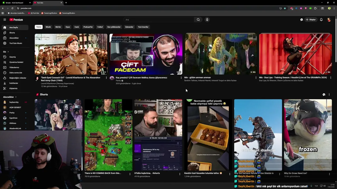Click the YouTube Premium logo

(16, 20)
